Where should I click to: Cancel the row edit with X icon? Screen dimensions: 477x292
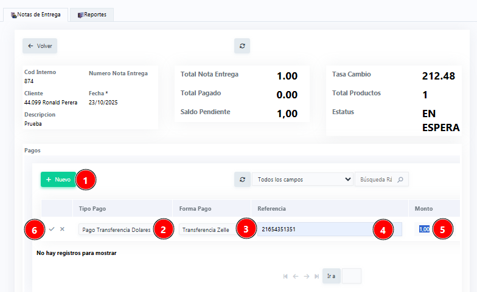pos(62,229)
